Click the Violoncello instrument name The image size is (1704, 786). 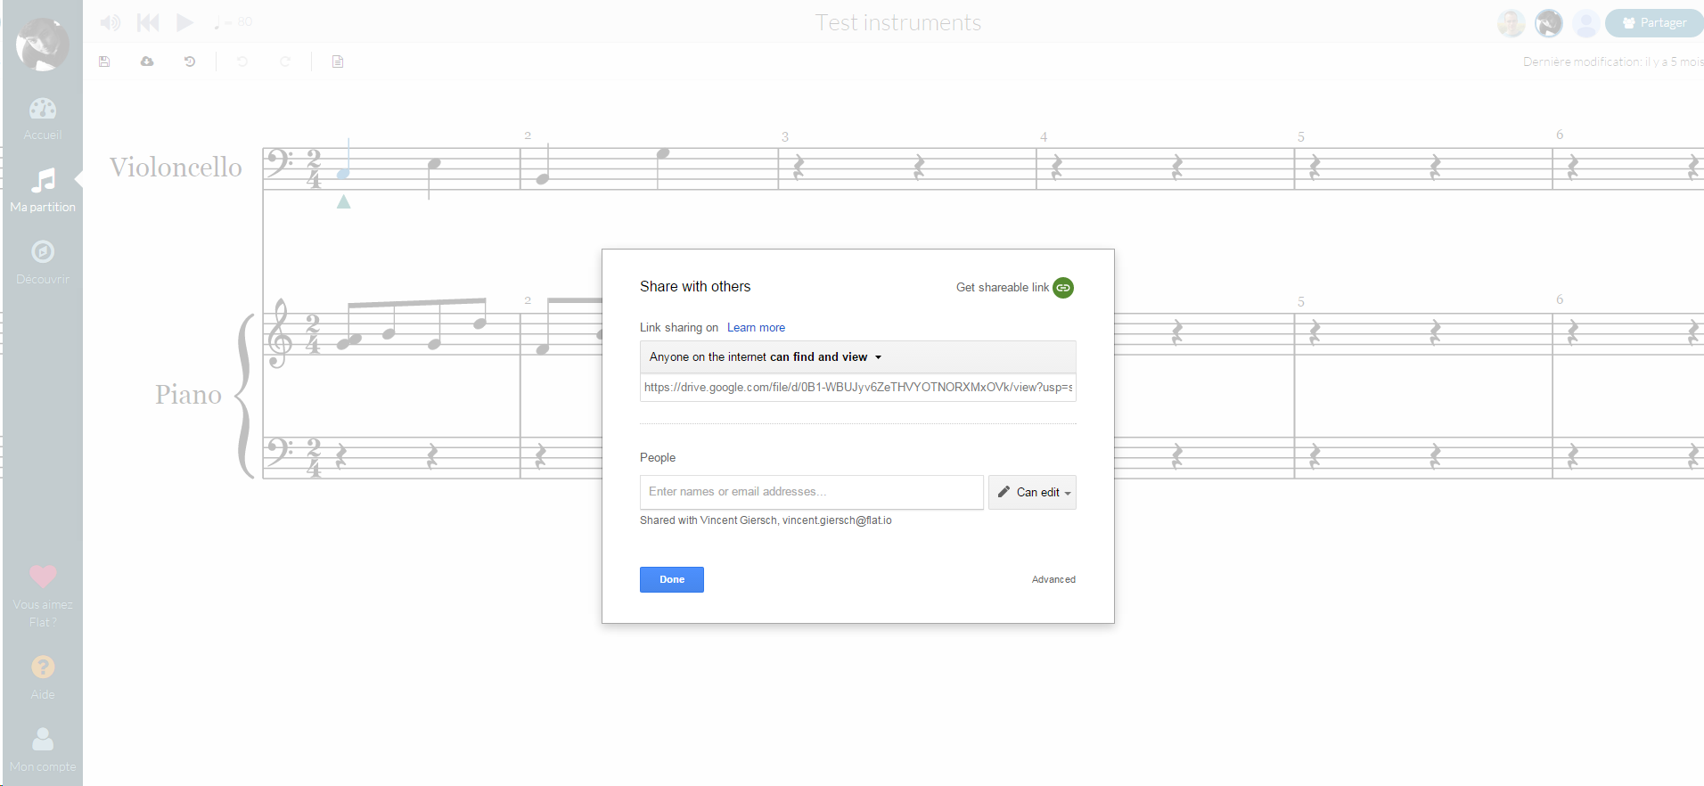(x=176, y=168)
